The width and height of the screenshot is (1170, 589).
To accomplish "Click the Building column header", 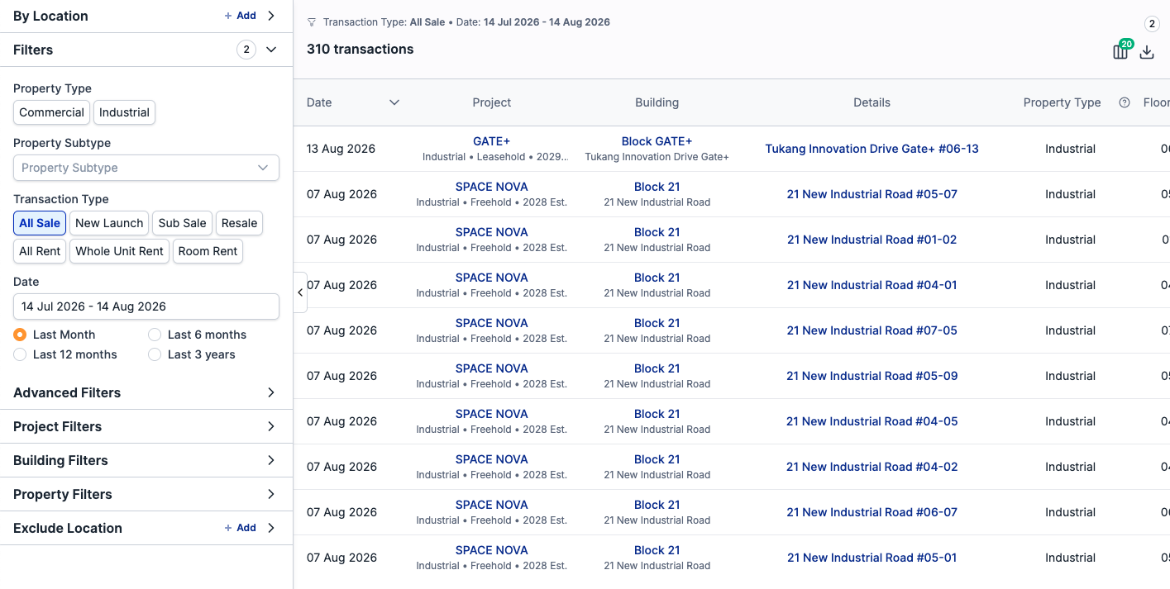I will pyautogui.click(x=657, y=102).
